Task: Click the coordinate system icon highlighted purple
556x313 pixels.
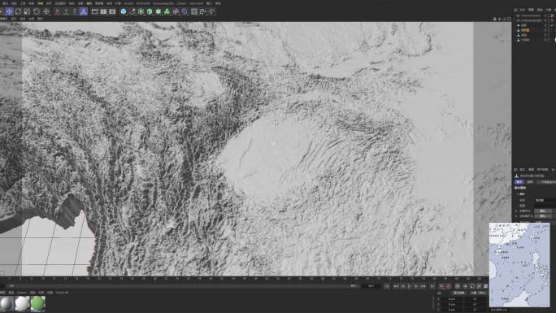Action: coord(84,11)
